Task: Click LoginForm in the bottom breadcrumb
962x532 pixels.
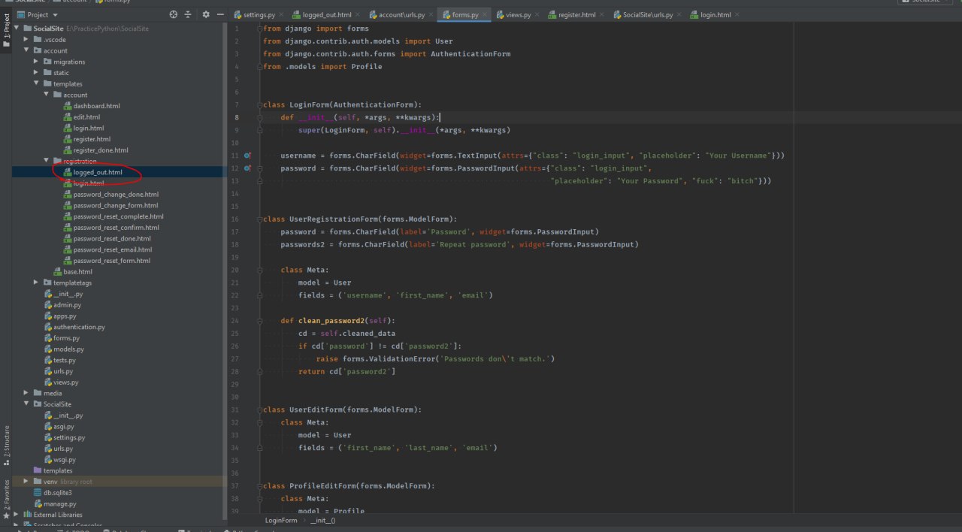Action: point(281,520)
